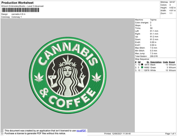Click the novaPDF link
This screenshot has width=177, height=136.
pos(81,131)
